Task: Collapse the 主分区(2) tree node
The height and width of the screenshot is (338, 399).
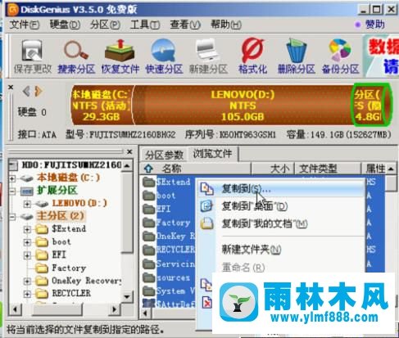Action: click(x=12, y=217)
